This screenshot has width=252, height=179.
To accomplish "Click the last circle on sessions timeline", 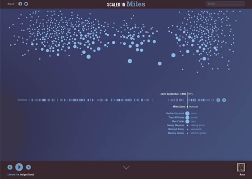I will [x=224, y=100].
